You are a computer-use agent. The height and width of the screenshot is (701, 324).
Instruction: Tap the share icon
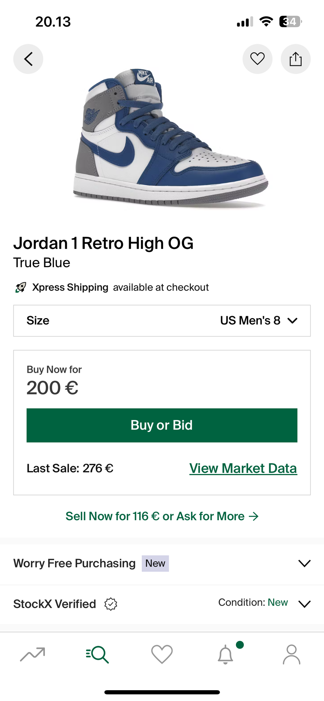(296, 59)
